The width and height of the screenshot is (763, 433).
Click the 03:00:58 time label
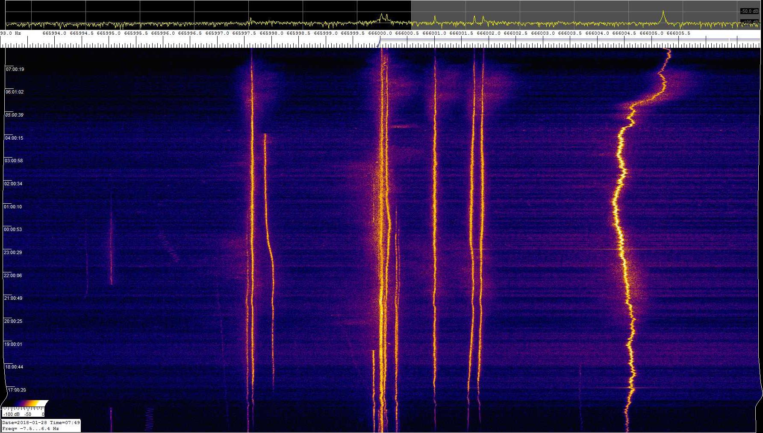click(14, 161)
